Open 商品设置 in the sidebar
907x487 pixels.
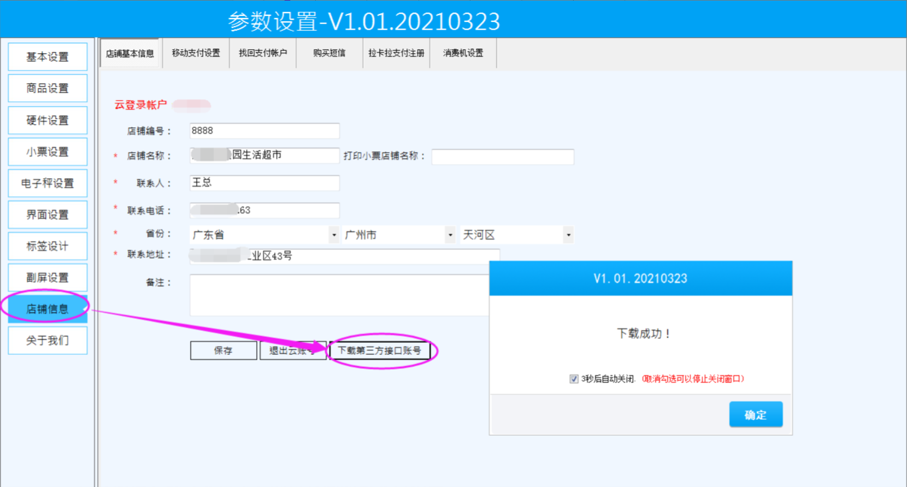(x=48, y=89)
